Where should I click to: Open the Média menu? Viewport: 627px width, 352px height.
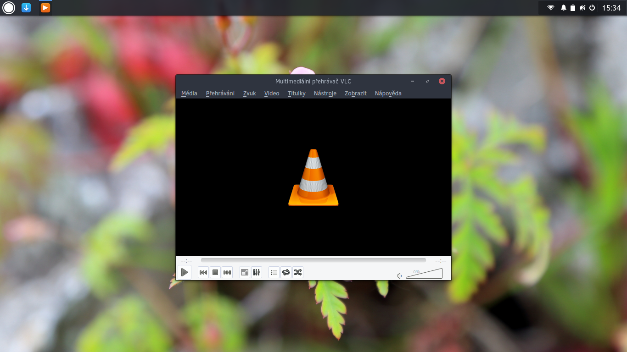click(x=189, y=93)
